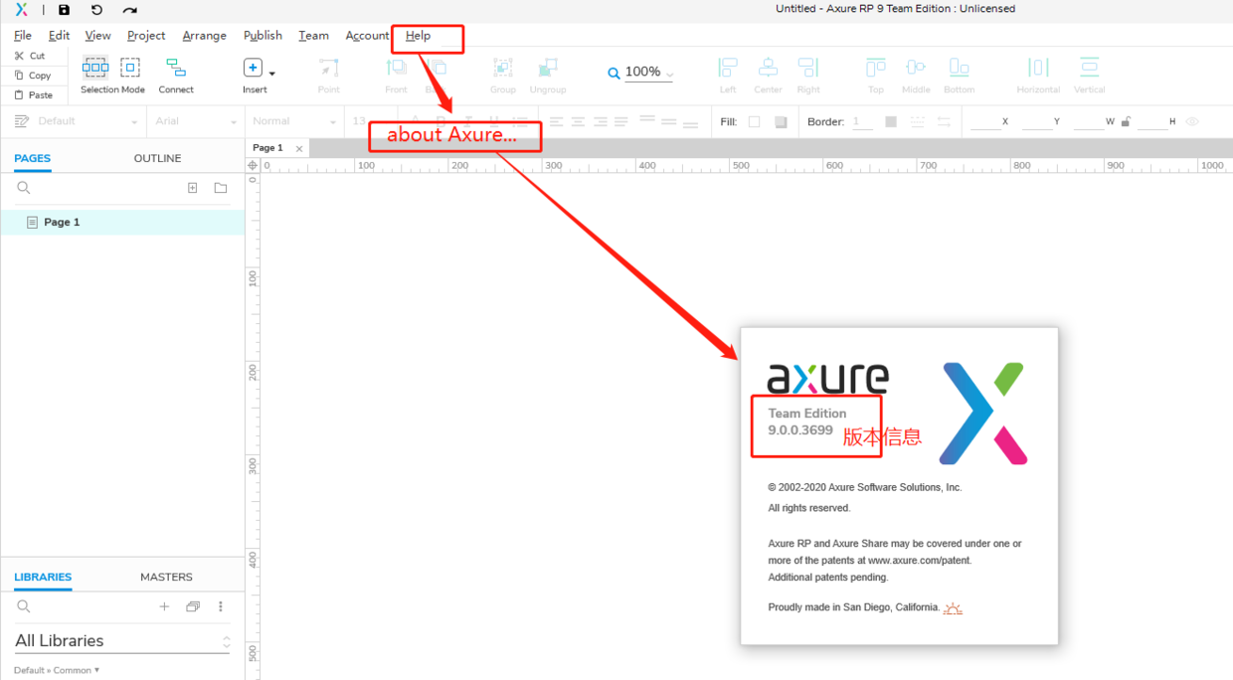Toggle the visibility eye icon

coord(1192,121)
